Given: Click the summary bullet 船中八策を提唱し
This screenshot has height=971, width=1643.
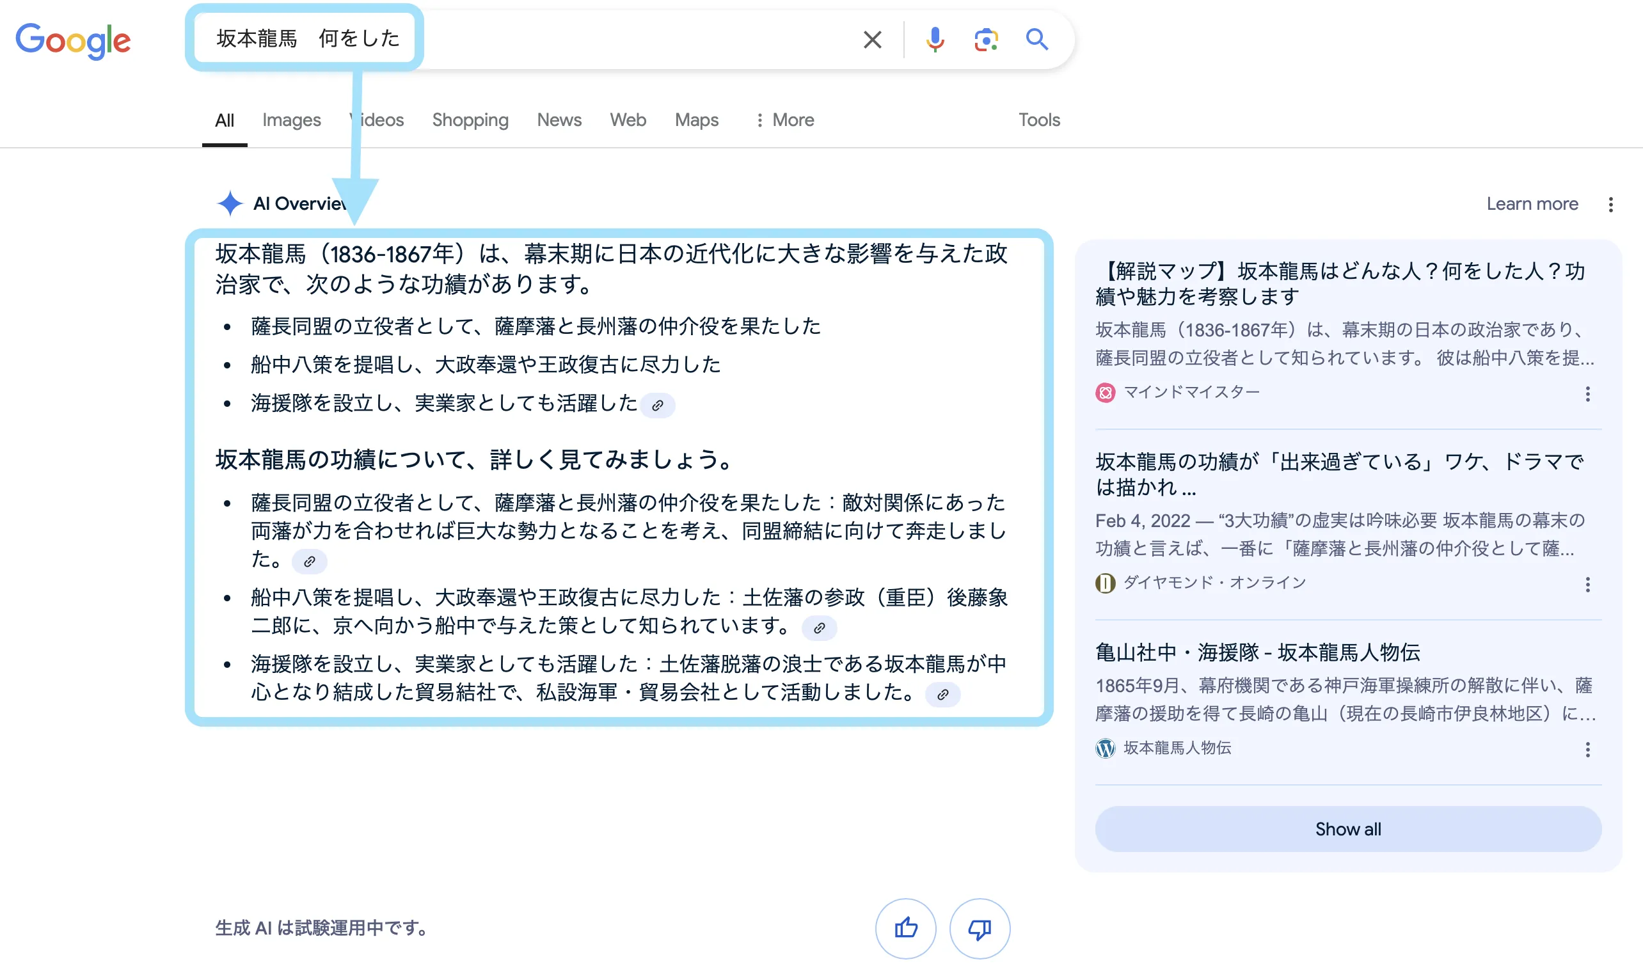Looking at the screenshot, I should click(x=486, y=365).
